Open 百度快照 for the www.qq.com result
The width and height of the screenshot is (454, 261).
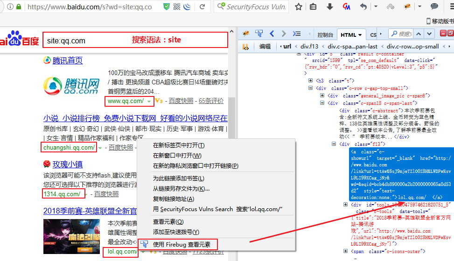tap(181, 101)
